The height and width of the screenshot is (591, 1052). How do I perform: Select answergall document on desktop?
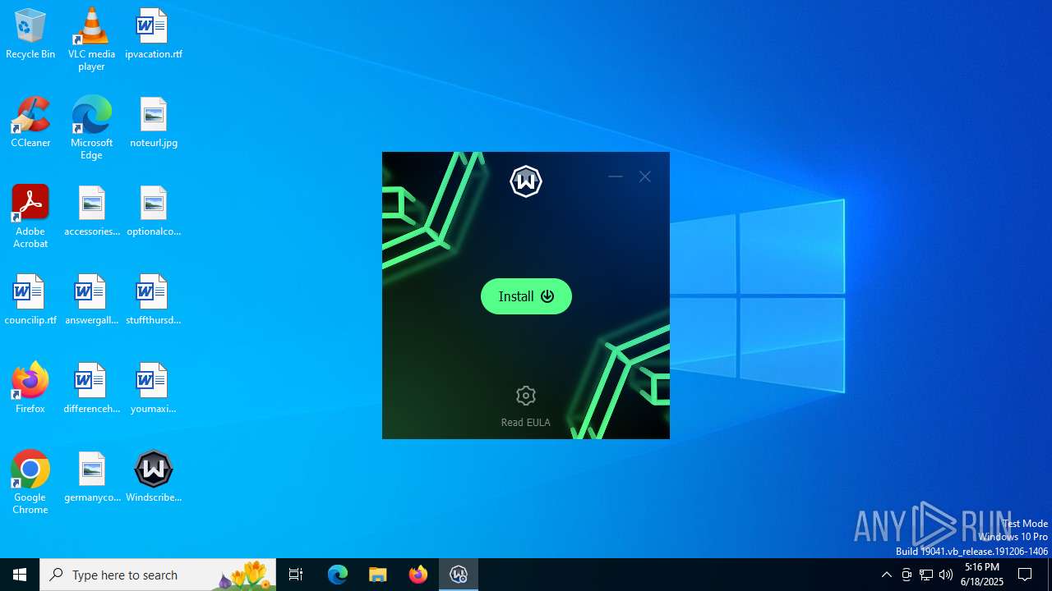tap(91, 300)
